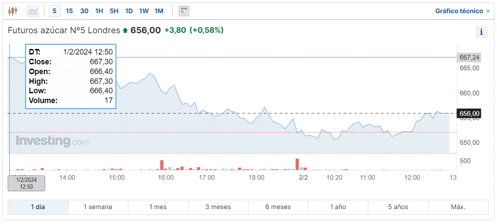Screen dimensions: 497x224
Task: Select the 15-minute interval
Action: 69,11
